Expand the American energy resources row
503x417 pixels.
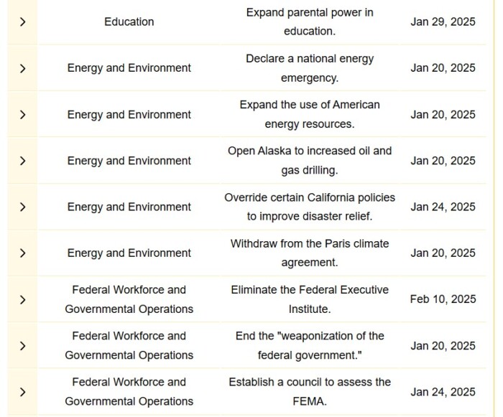coord(22,114)
